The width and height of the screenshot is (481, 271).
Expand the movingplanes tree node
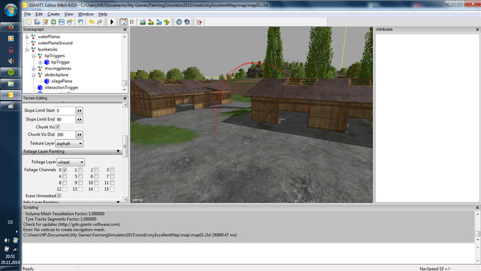(34, 69)
